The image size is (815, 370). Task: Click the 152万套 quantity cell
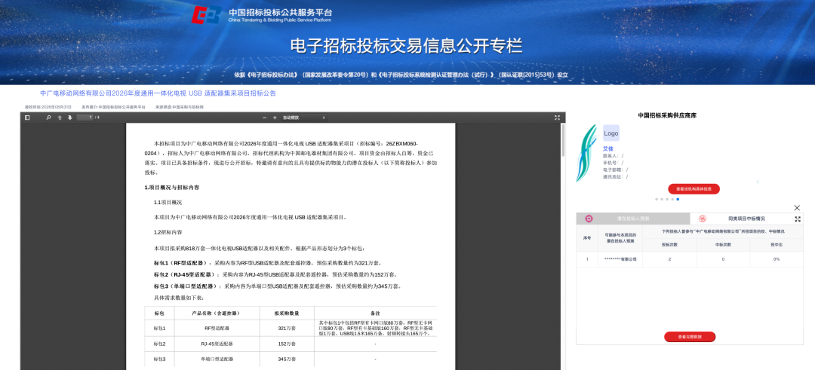pyautogui.click(x=287, y=344)
